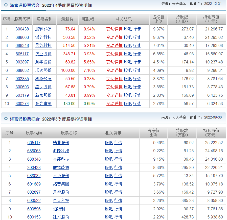Open 意华股份 stock name in Q4 table

43,62
